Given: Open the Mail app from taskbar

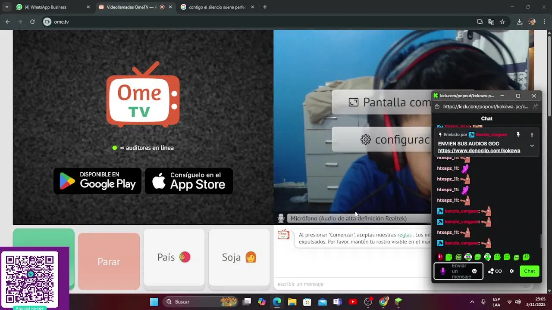Looking at the screenshot, I should point(323,302).
